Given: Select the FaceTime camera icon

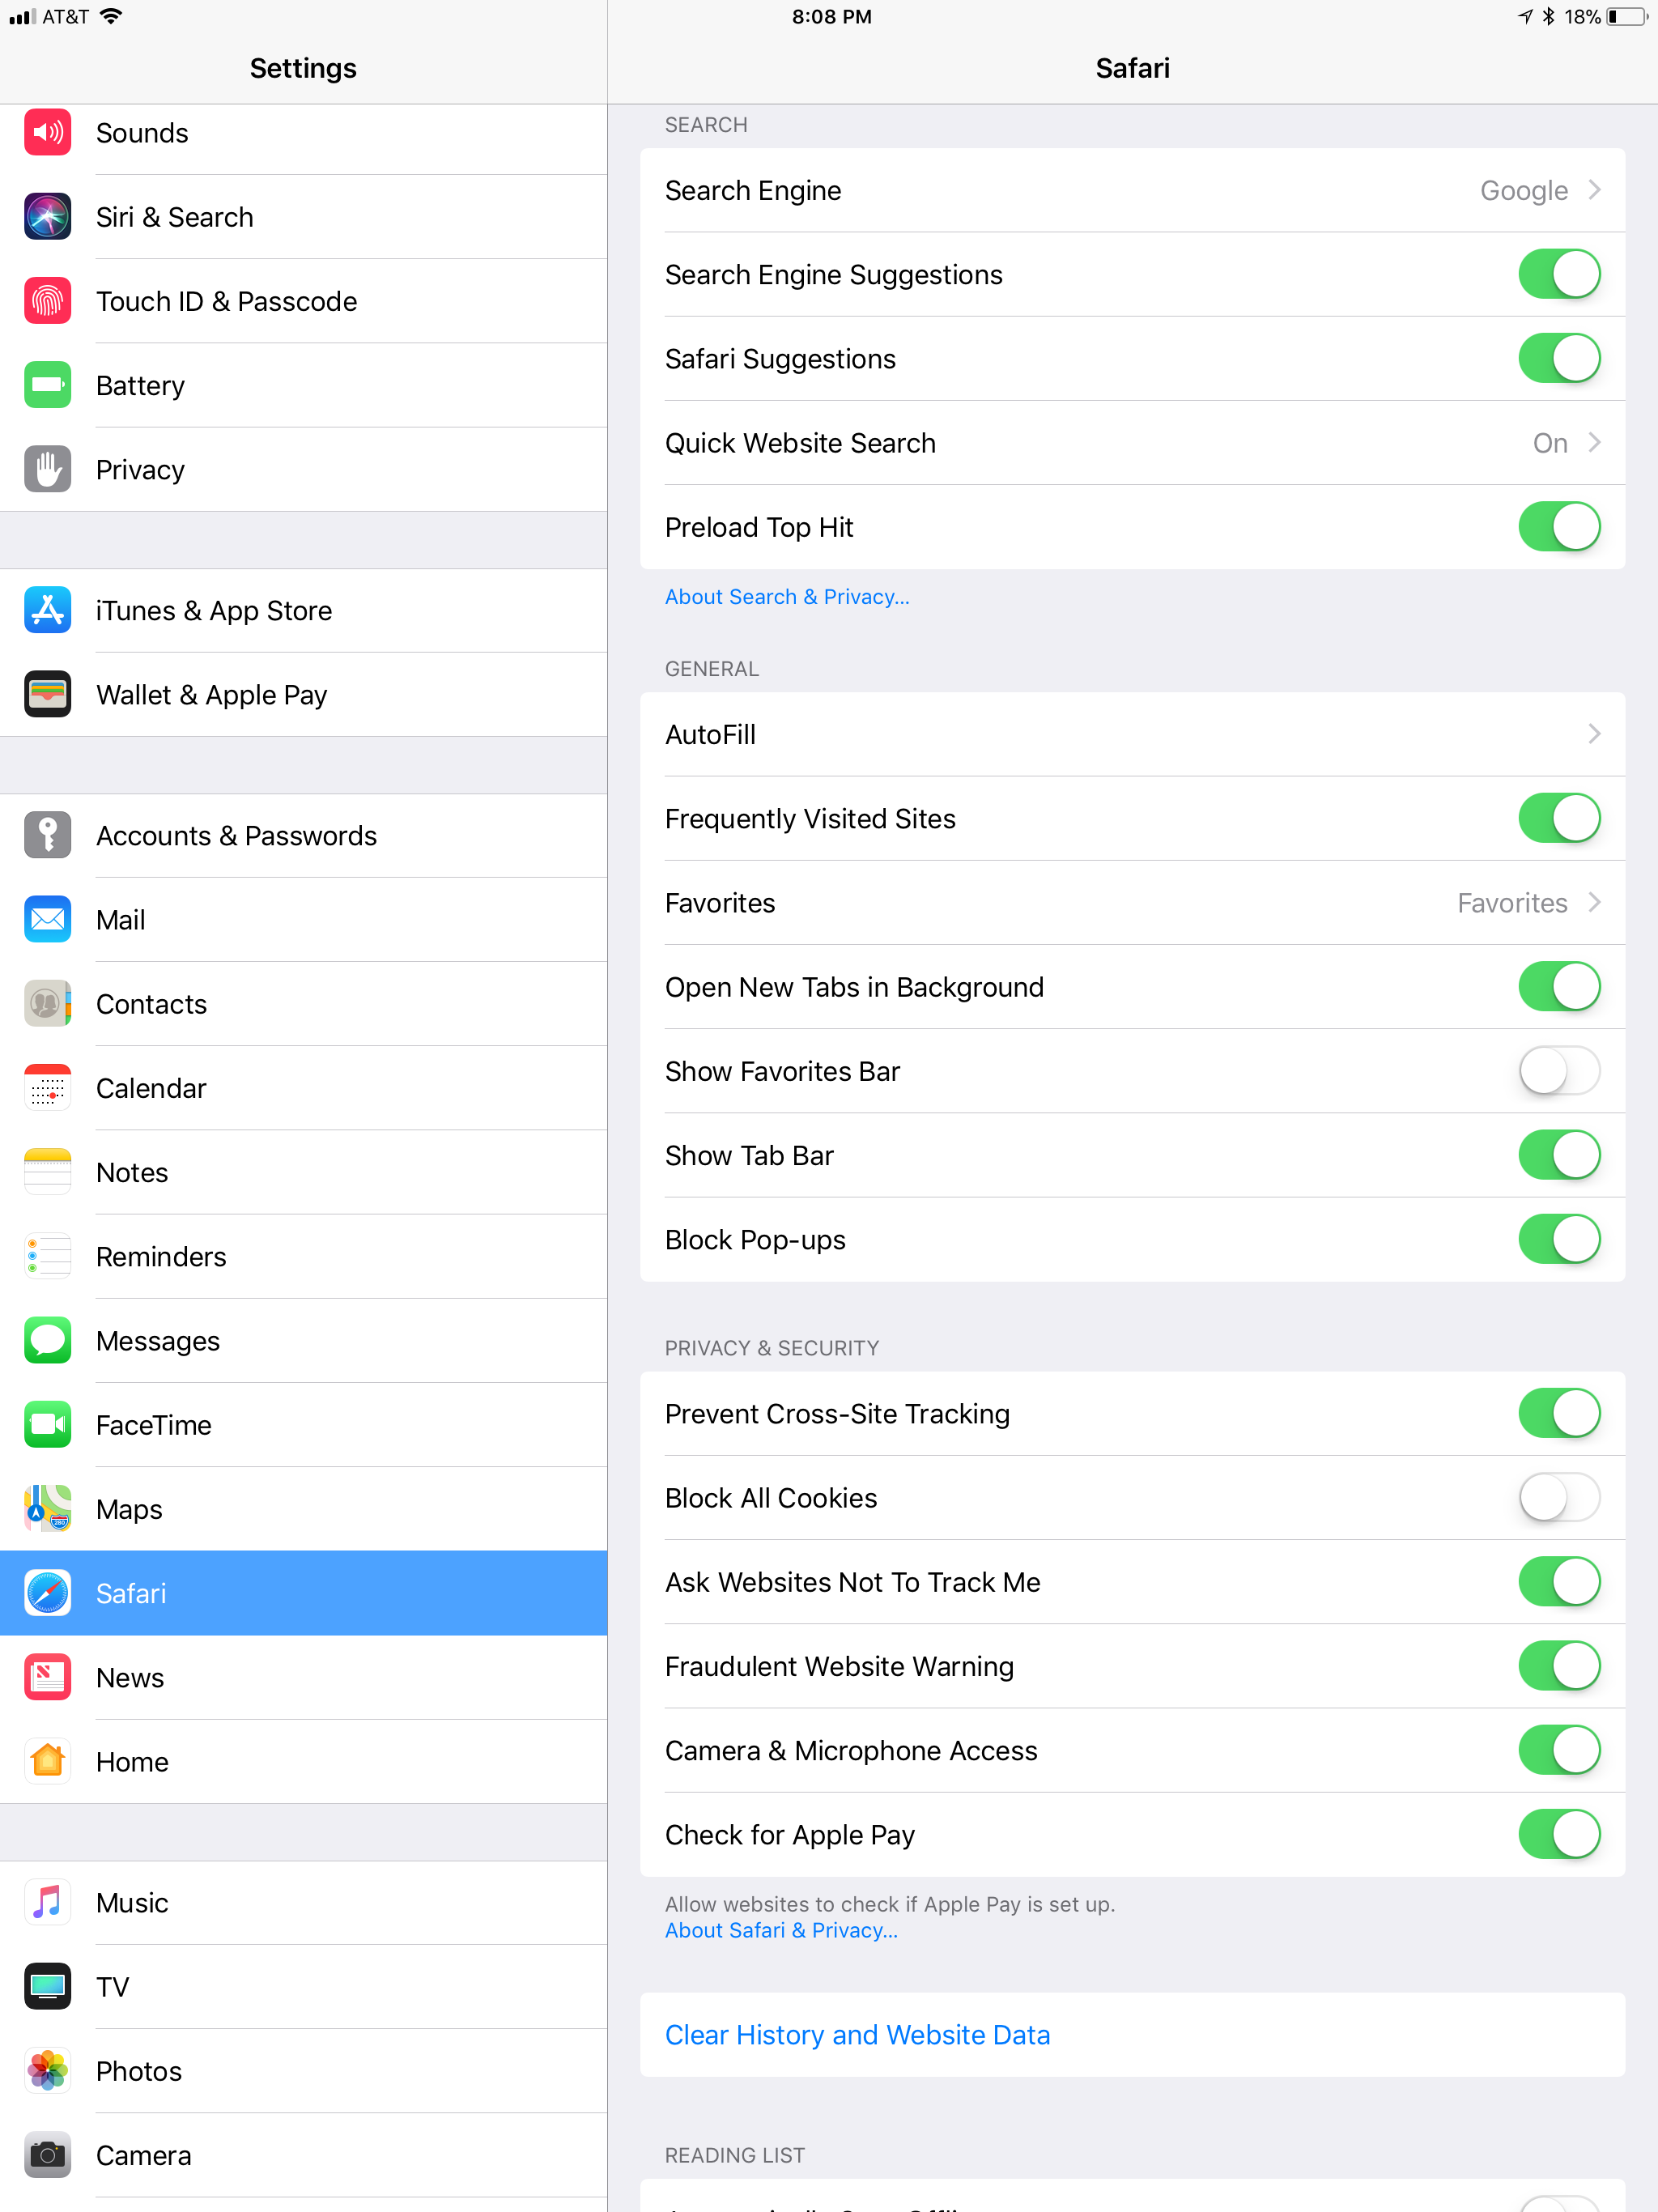Looking at the screenshot, I should coord(47,1424).
